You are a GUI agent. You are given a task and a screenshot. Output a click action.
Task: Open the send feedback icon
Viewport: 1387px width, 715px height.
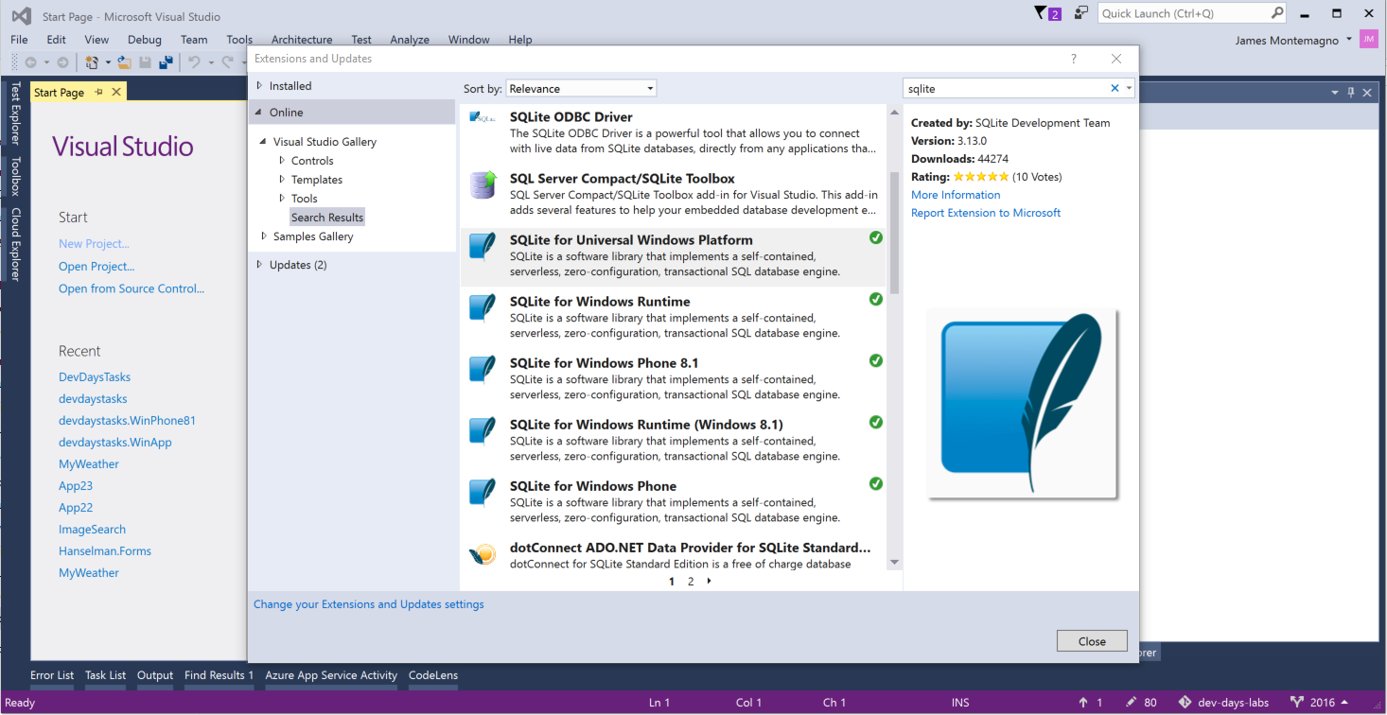(x=1081, y=13)
